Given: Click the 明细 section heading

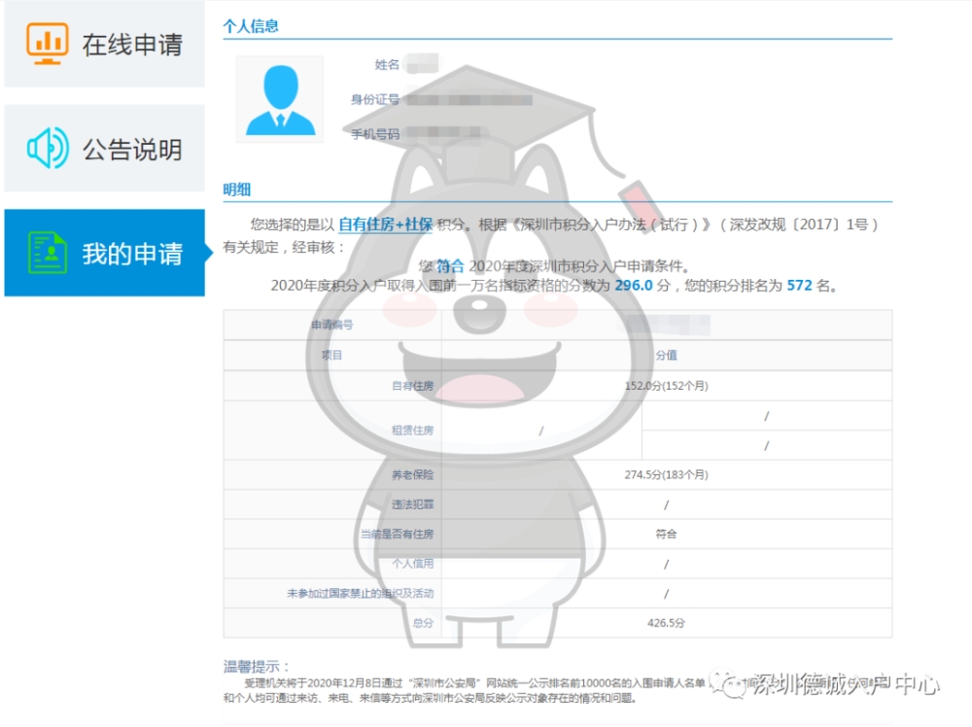Looking at the screenshot, I should click(x=237, y=190).
